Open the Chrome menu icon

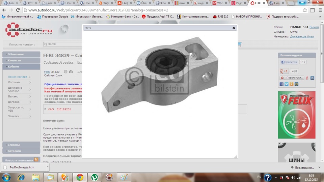320,10
